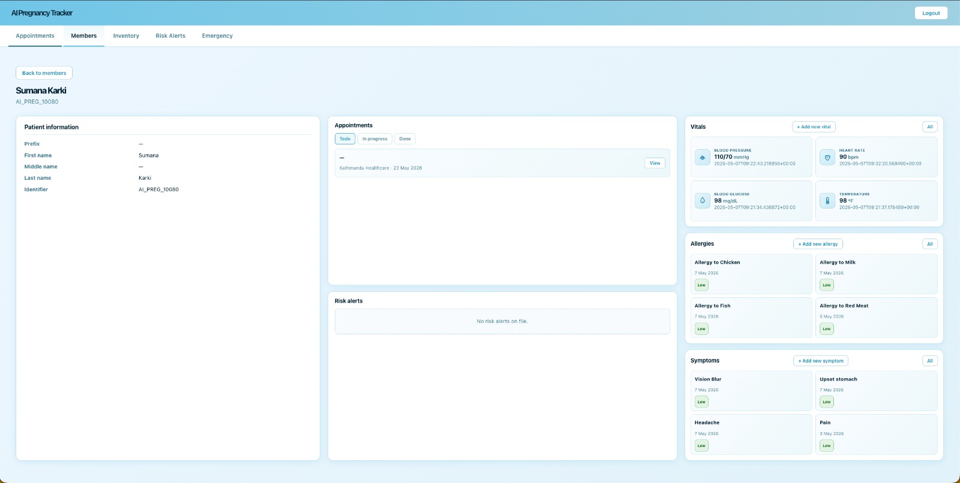The image size is (960, 483).
Task: Open the Emergency tab
Action: (217, 36)
